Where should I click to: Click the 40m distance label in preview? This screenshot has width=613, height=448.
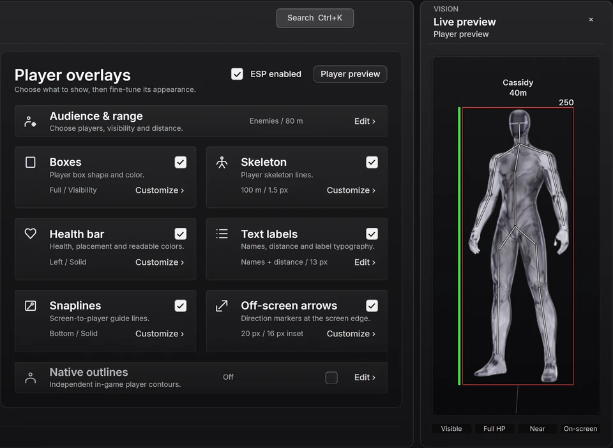click(x=518, y=93)
